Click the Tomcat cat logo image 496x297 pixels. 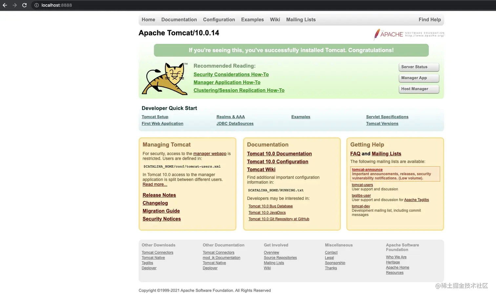(165, 79)
